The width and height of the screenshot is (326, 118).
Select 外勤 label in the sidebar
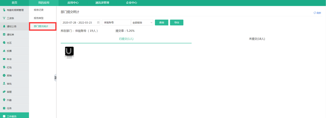9,100
